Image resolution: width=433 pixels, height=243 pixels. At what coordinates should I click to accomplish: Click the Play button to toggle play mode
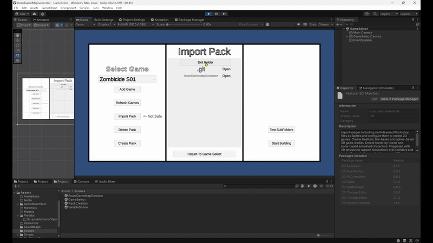point(209,13)
